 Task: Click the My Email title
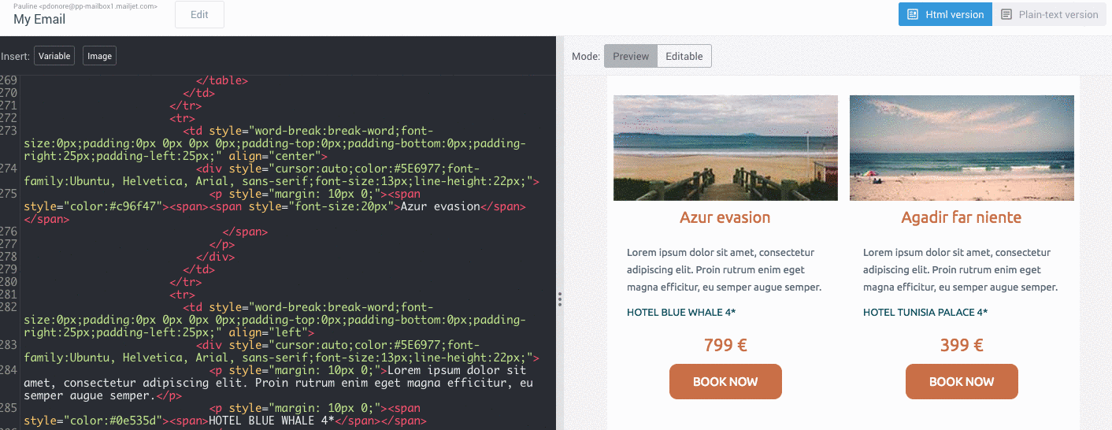point(39,20)
